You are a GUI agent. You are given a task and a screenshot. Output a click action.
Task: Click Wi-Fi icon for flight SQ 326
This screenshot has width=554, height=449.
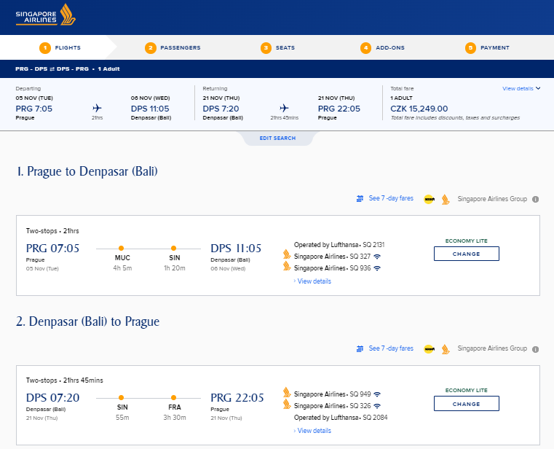pyautogui.click(x=377, y=406)
